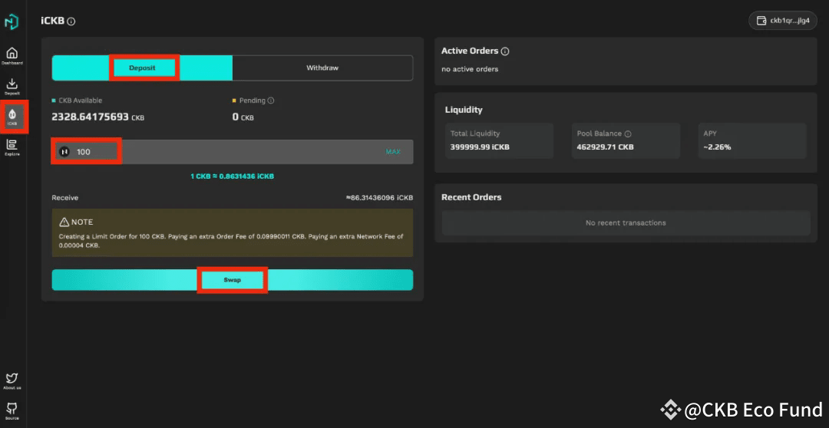This screenshot has width=829, height=428.
Task: Click the 1 CKB ≈ 0.8631436 iCKB rate
Action: tap(232, 176)
